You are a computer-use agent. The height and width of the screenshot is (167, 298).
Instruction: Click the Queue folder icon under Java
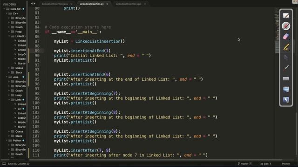(13, 131)
